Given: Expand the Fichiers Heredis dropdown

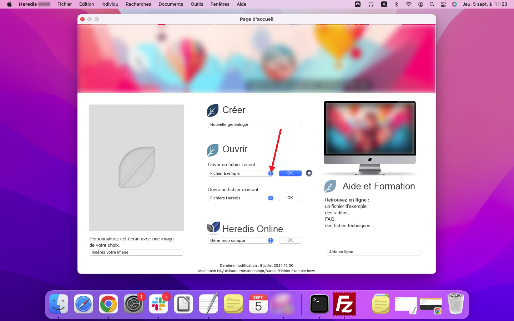Looking at the screenshot, I should point(270,198).
